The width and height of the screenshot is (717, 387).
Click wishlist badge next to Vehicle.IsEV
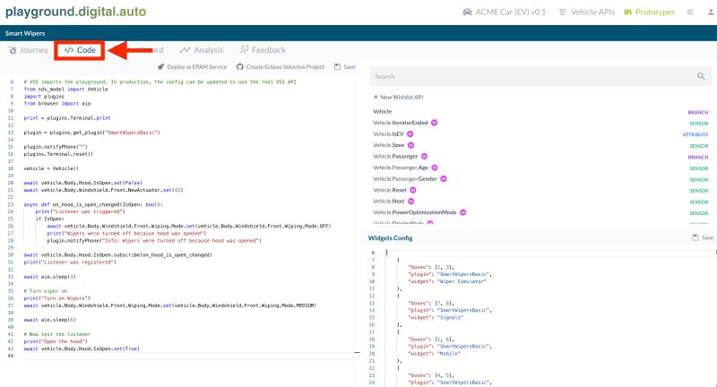[410, 133]
